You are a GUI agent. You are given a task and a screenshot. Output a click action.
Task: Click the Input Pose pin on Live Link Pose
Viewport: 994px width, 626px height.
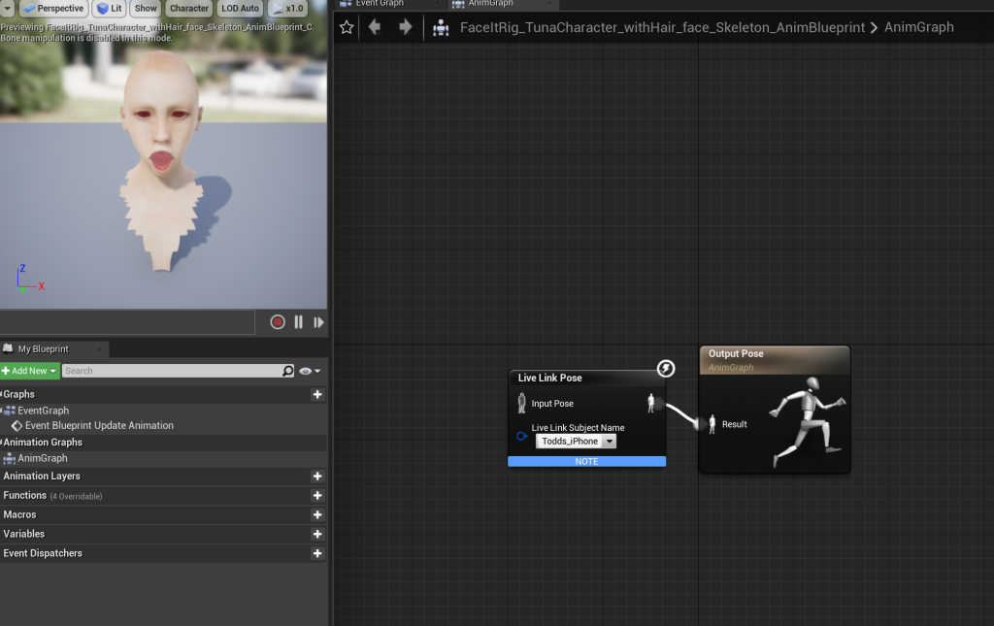point(522,403)
